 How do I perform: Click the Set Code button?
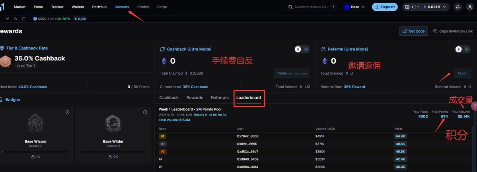[x=414, y=31]
